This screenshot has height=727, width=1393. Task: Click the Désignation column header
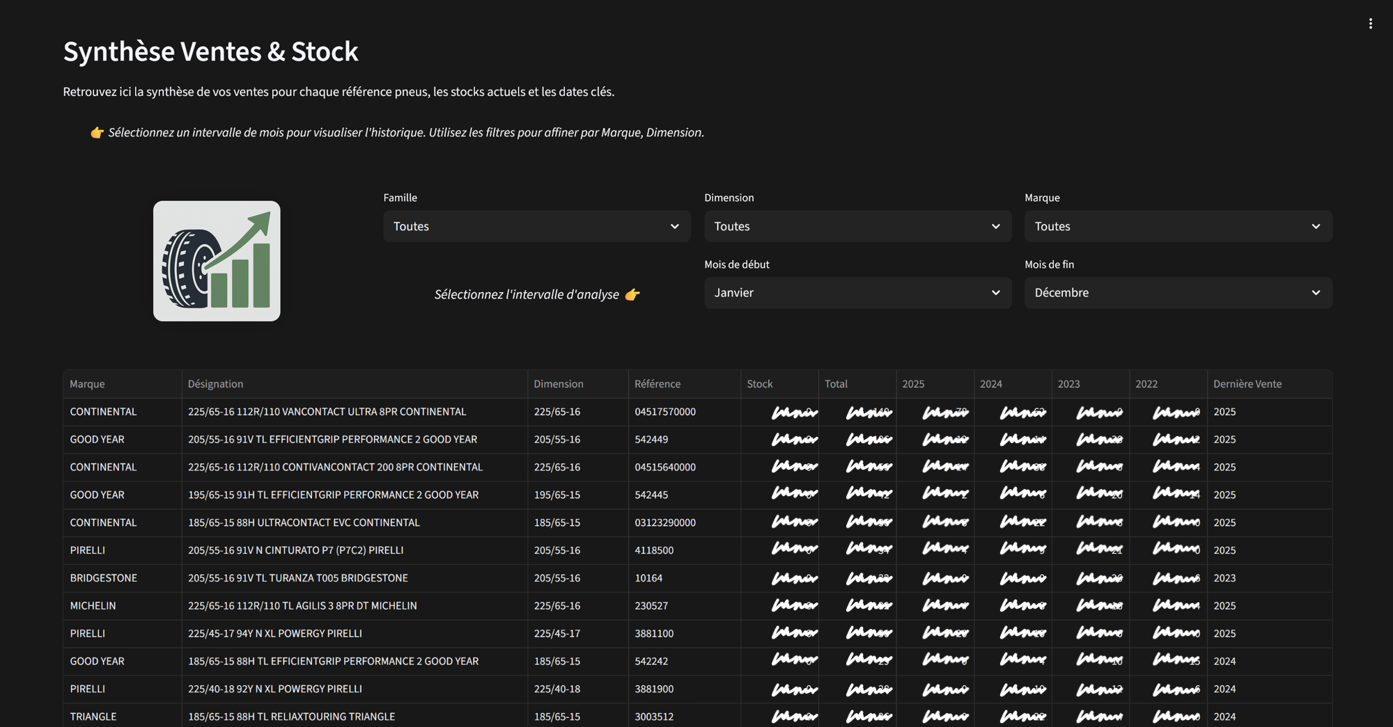(x=216, y=384)
